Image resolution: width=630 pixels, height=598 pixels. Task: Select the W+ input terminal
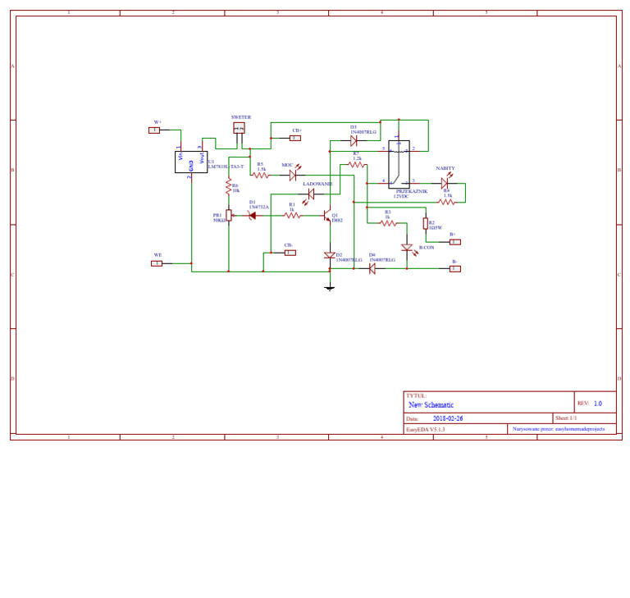[x=154, y=130]
